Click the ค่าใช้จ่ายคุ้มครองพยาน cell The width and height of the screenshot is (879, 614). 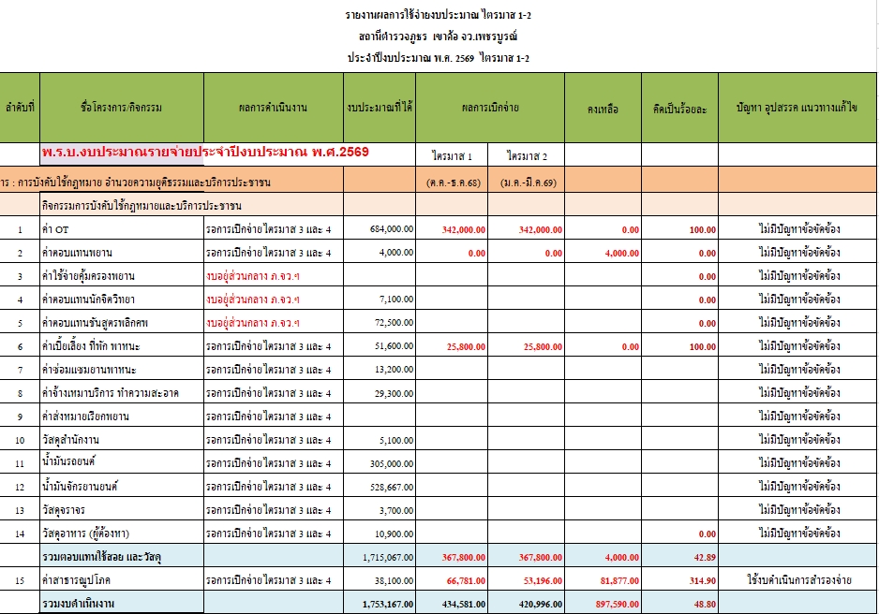pyautogui.click(x=122, y=276)
